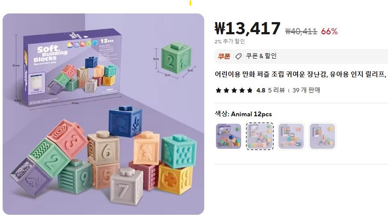
Task: Click the 2% 추가 할인 text
Action: [230, 42]
